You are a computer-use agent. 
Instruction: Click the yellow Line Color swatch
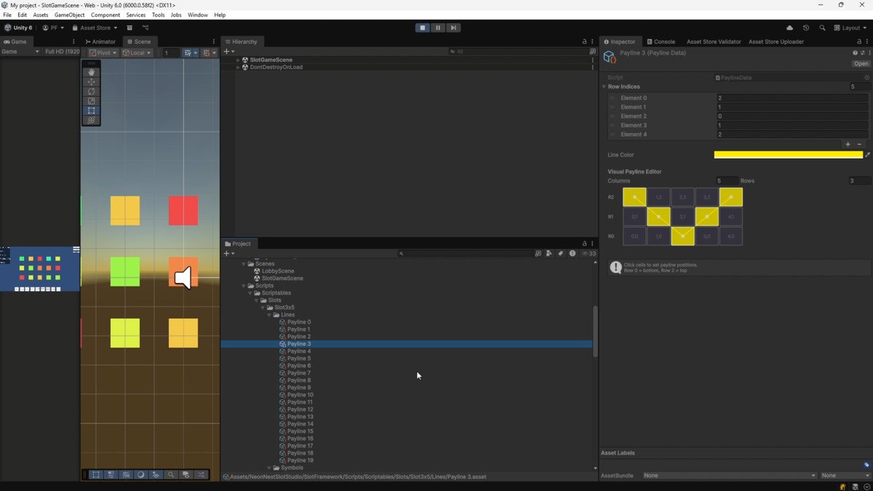click(x=788, y=154)
